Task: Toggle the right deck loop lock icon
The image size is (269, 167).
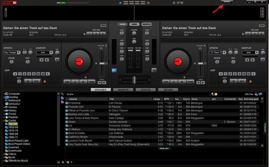Action: (x=251, y=81)
